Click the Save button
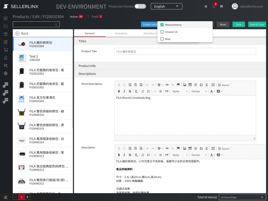Screen dimensions: 268x201 pyautogui.click(x=239, y=24)
